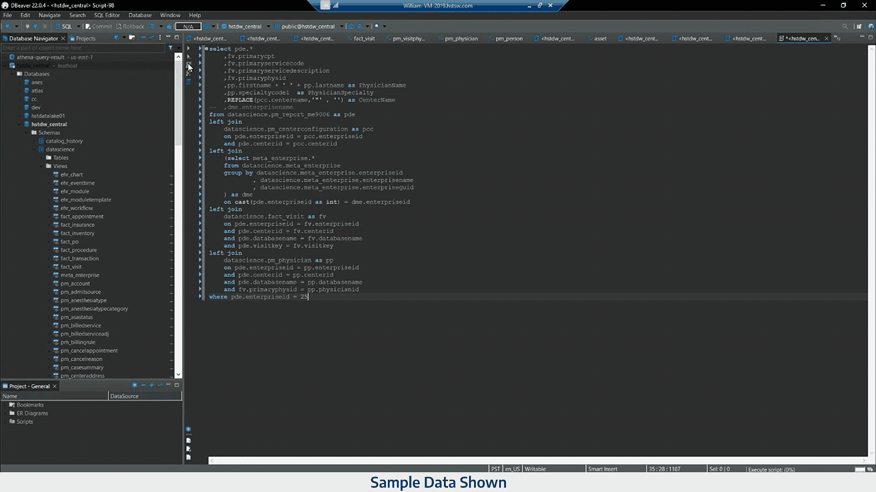Collapse the datascience schema node
This screenshot has height=492, width=876.
[x=34, y=149]
